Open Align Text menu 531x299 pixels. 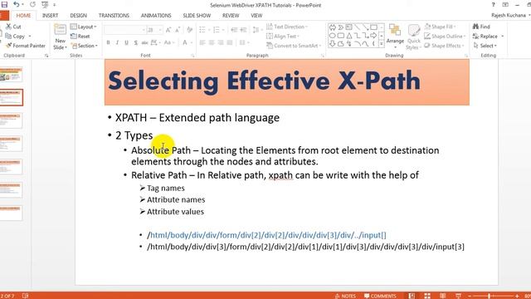[283, 36]
